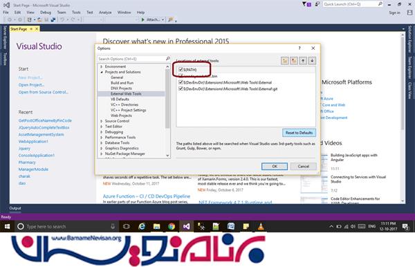This screenshot has width=415, height=267.
Task: Click the delete path icon in Options
Action: pyautogui.click(x=294, y=61)
